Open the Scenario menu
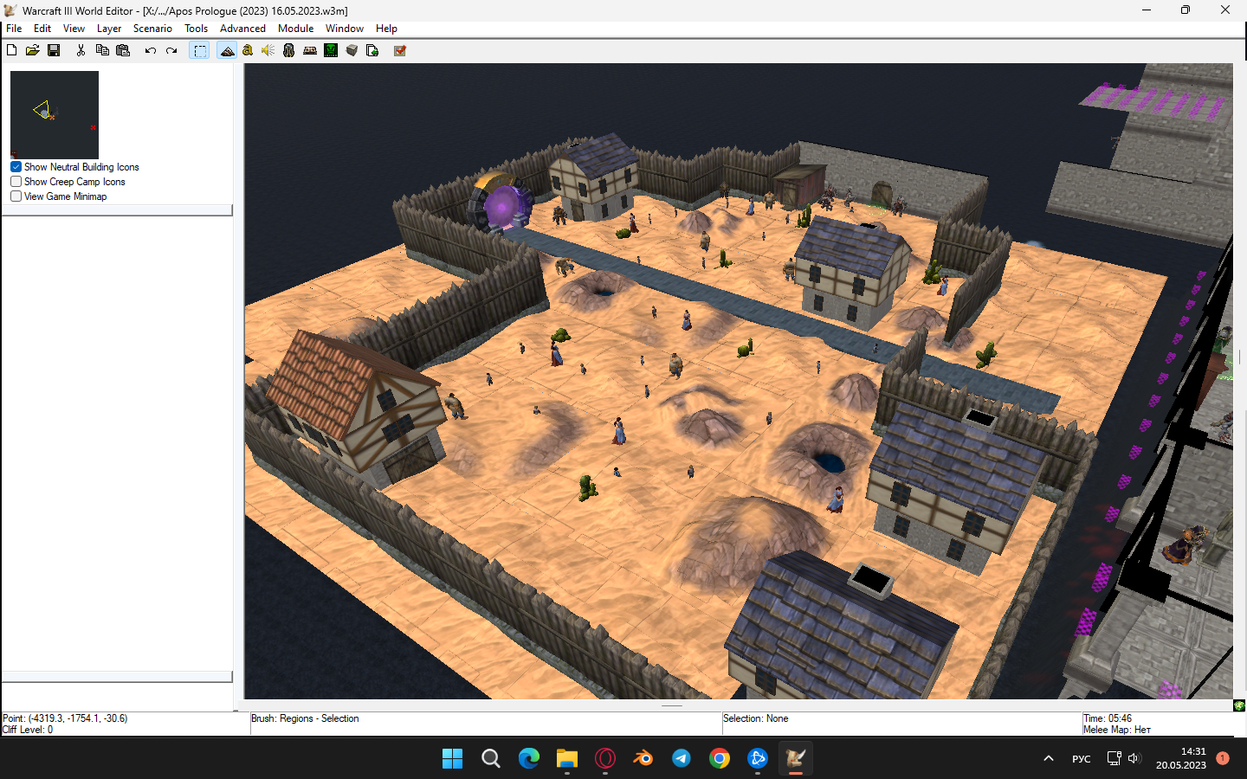 [152, 29]
